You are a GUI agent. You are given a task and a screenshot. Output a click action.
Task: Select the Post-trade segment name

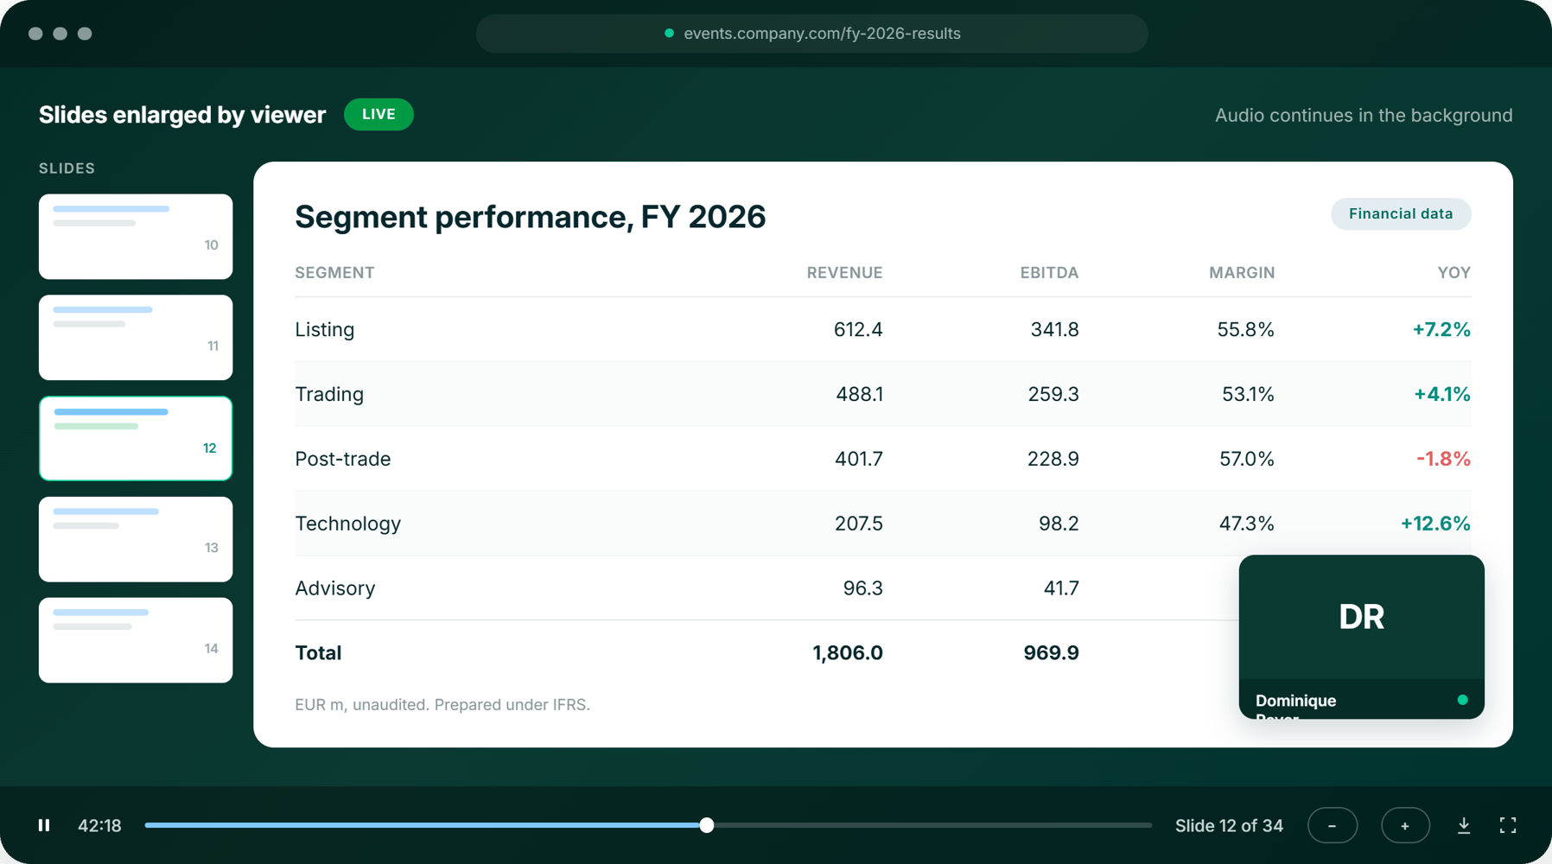click(343, 459)
